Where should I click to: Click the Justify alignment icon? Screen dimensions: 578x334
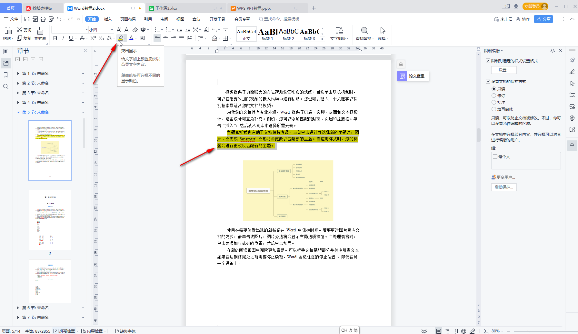pos(182,38)
